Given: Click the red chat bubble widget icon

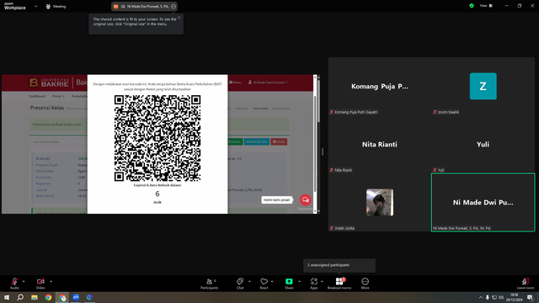Looking at the screenshot, I should pyautogui.click(x=305, y=199).
